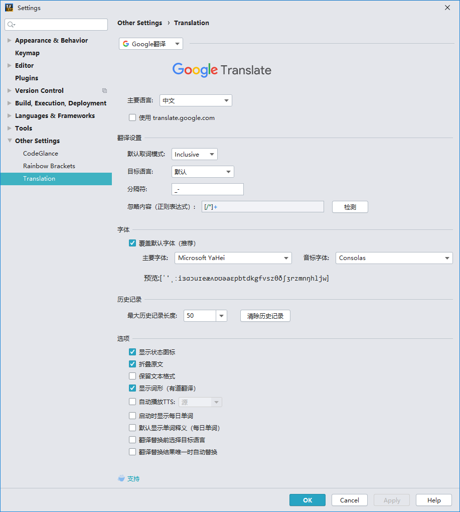Enable 翻译替换结果唯一时自动替换 checkbox
Screen dimensions: 460x512
tap(132, 452)
